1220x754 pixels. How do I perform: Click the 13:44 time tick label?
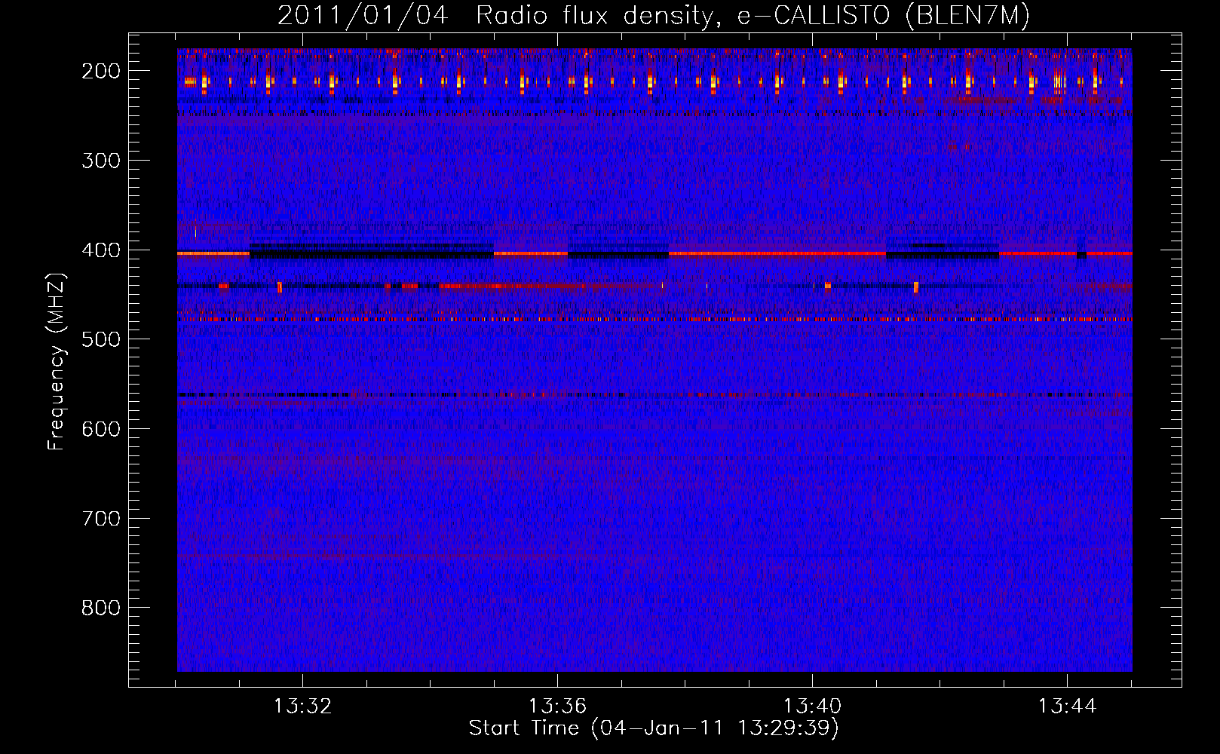coord(1067,706)
